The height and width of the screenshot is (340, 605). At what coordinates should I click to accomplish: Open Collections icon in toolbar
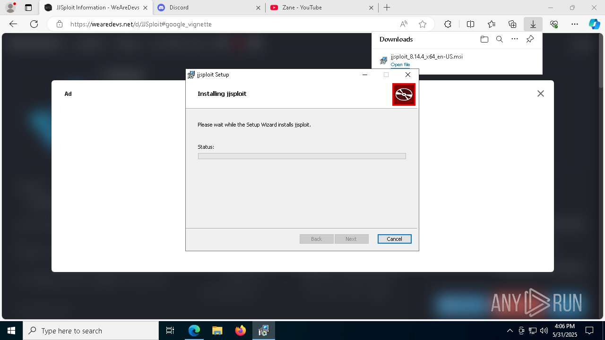click(512, 24)
